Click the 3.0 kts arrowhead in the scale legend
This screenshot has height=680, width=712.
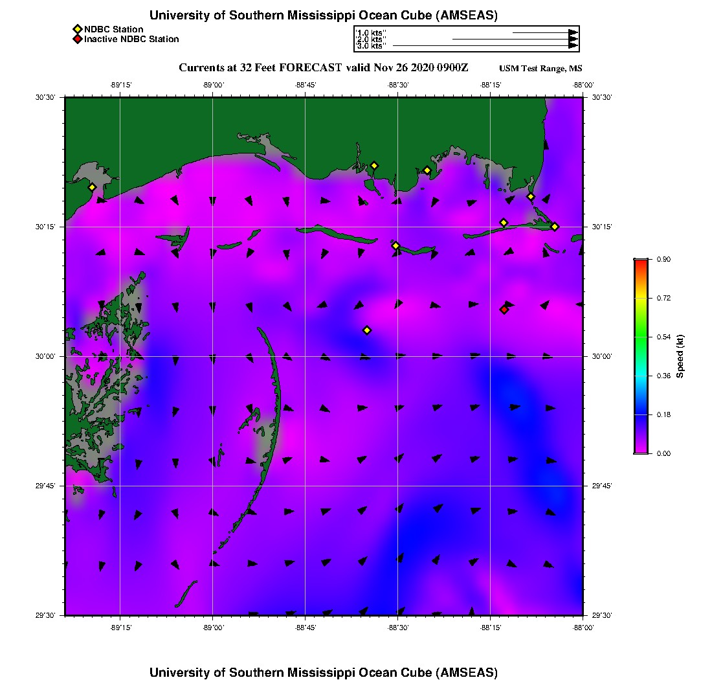[573, 46]
